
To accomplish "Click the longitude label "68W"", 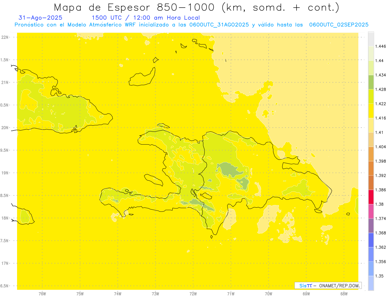I will click(344, 294).
